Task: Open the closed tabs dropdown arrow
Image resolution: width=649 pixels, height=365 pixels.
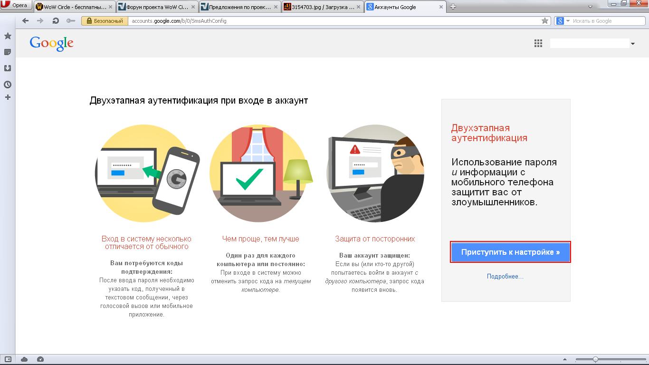Action: 590,7
